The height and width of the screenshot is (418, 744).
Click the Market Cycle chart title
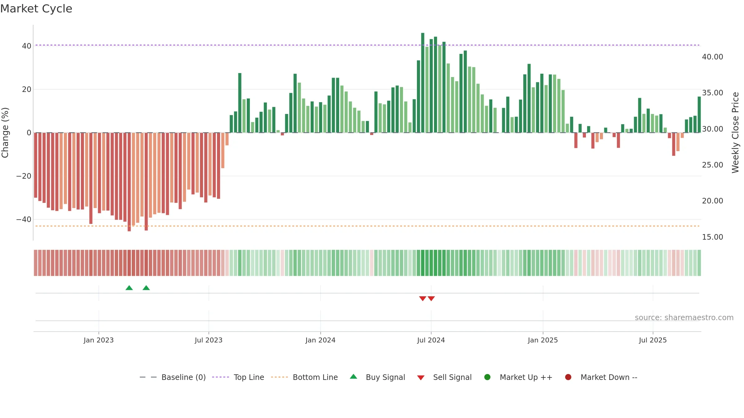tap(36, 9)
